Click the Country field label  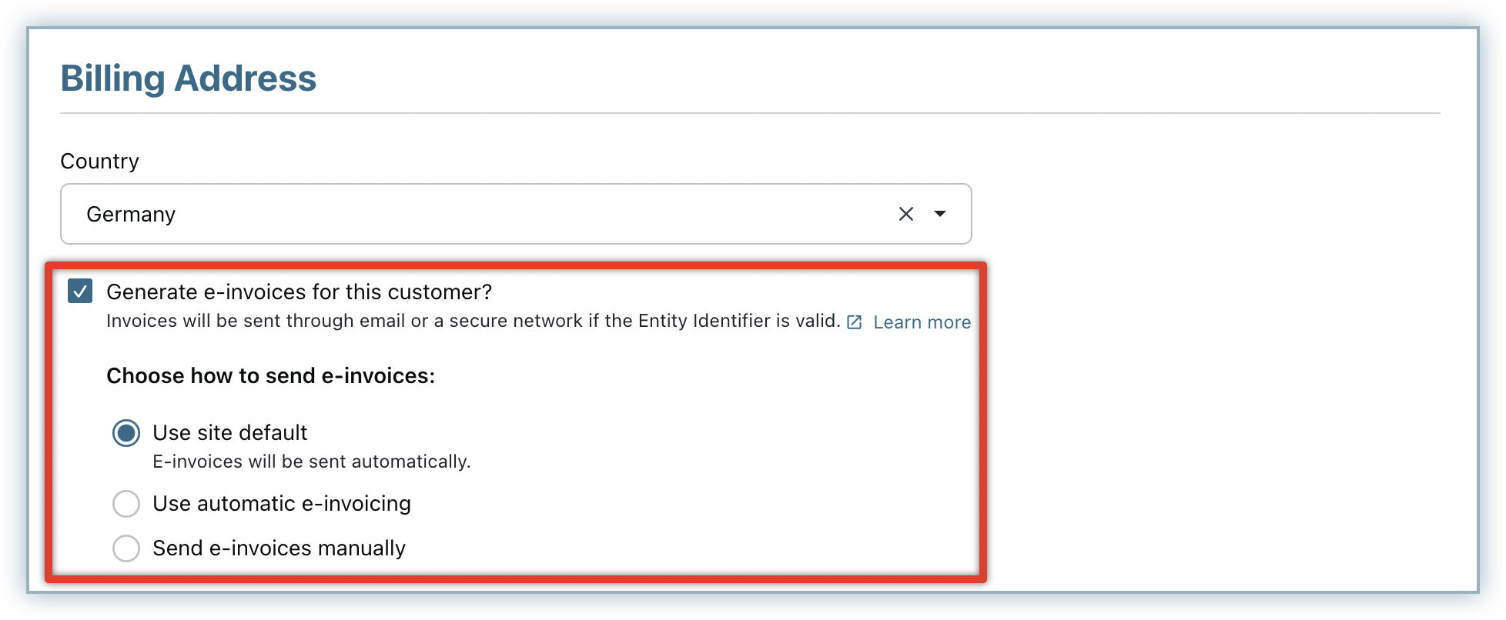99,162
